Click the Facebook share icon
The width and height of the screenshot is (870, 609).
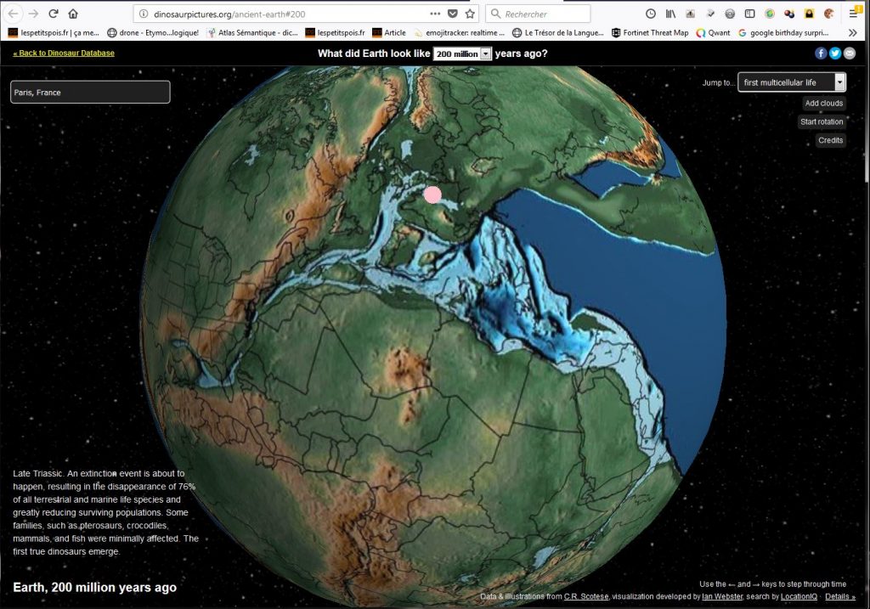point(821,53)
